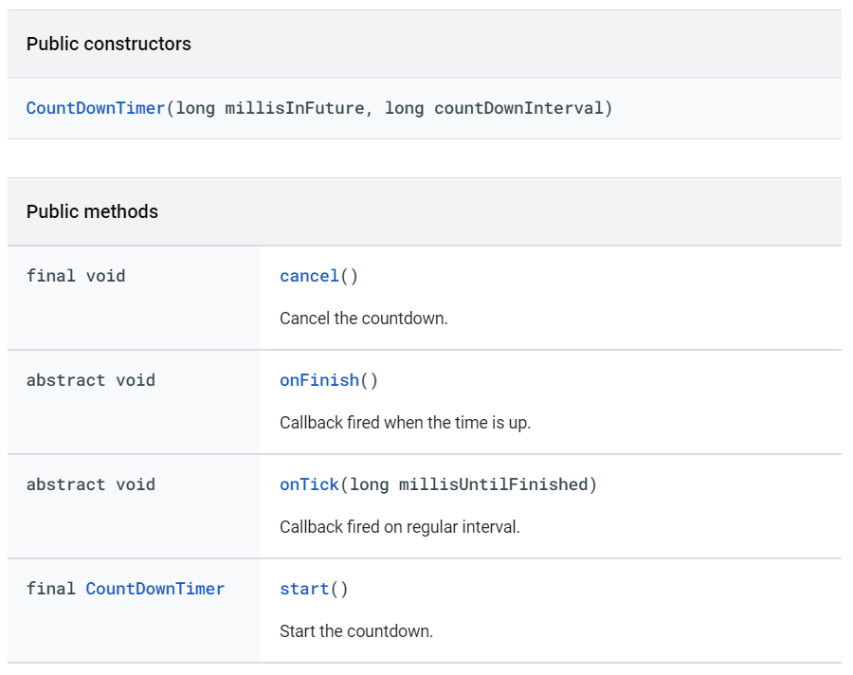The width and height of the screenshot is (853, 675).
Task: Click 'Callback fired on regular interval.' text
Action: point(400,527)
